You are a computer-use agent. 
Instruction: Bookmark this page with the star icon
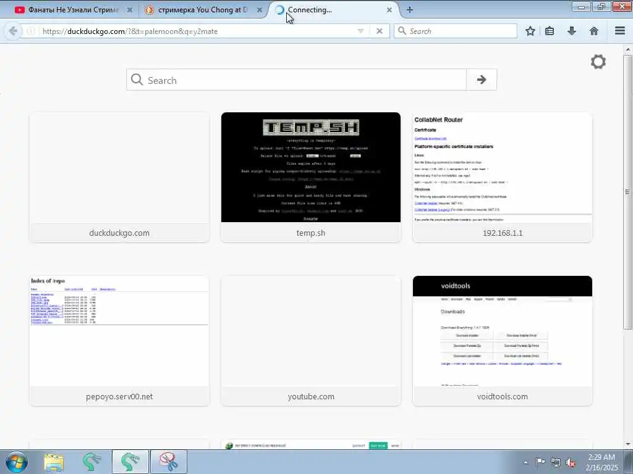coord(530,31)
